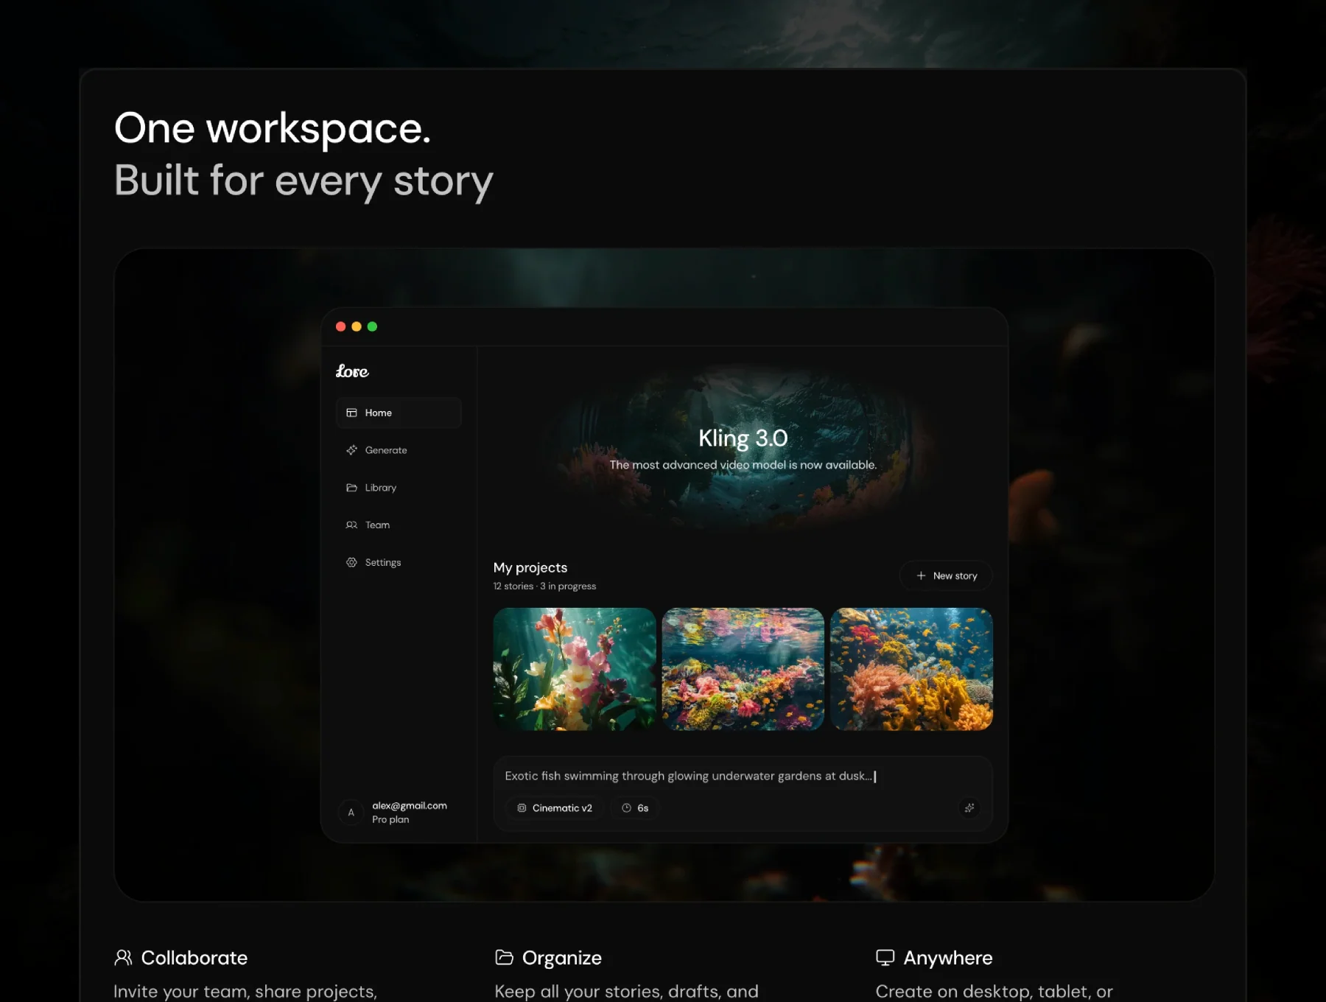The image size is (1326, 1002).
Task: Click the Built for every story line
Action: 304,181
